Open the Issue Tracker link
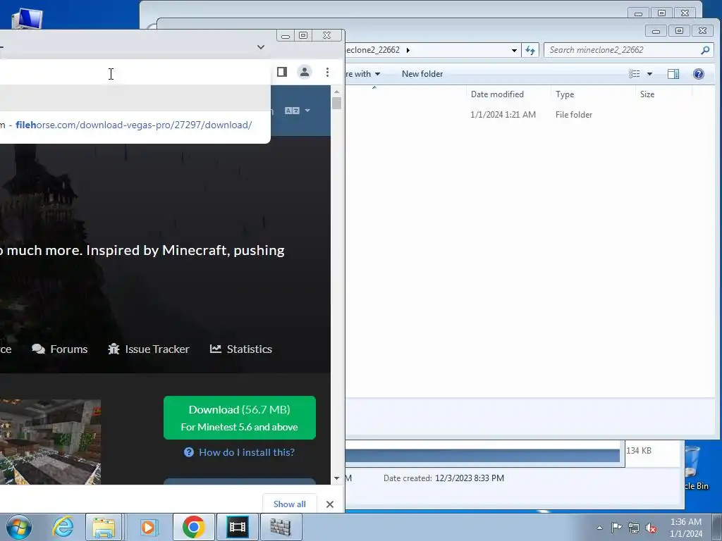The image size is (722, 541). click(148, 349)
